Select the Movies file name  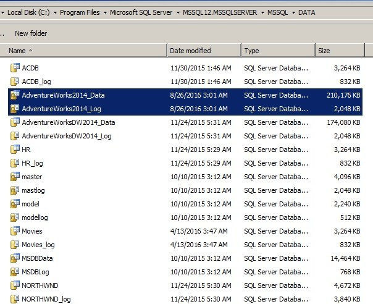32,231
